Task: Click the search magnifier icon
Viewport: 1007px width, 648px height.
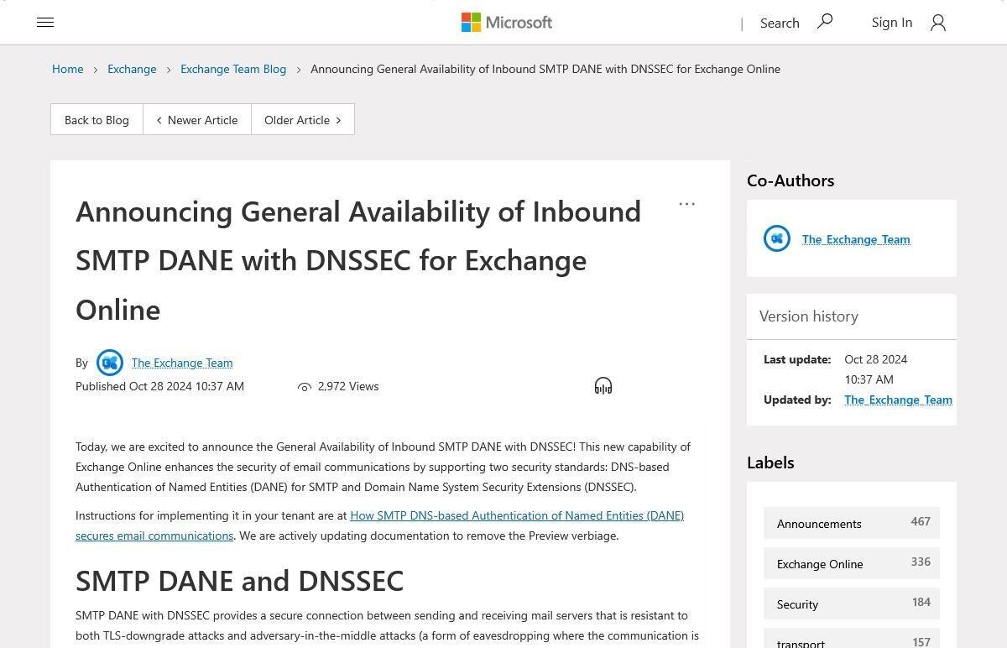Action: 825,22
